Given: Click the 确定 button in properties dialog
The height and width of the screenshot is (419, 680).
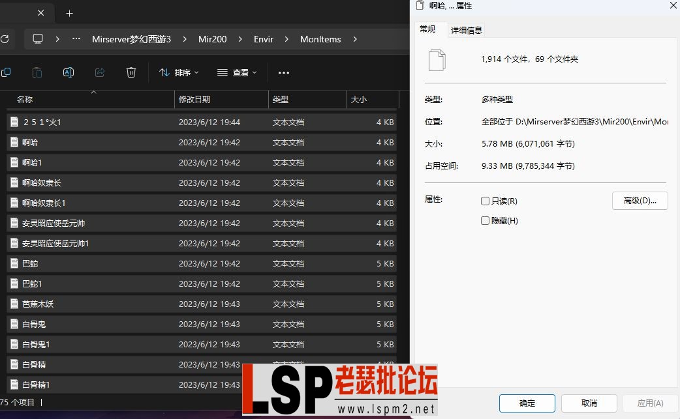Looking at the screenshot, I should (527, 403).
